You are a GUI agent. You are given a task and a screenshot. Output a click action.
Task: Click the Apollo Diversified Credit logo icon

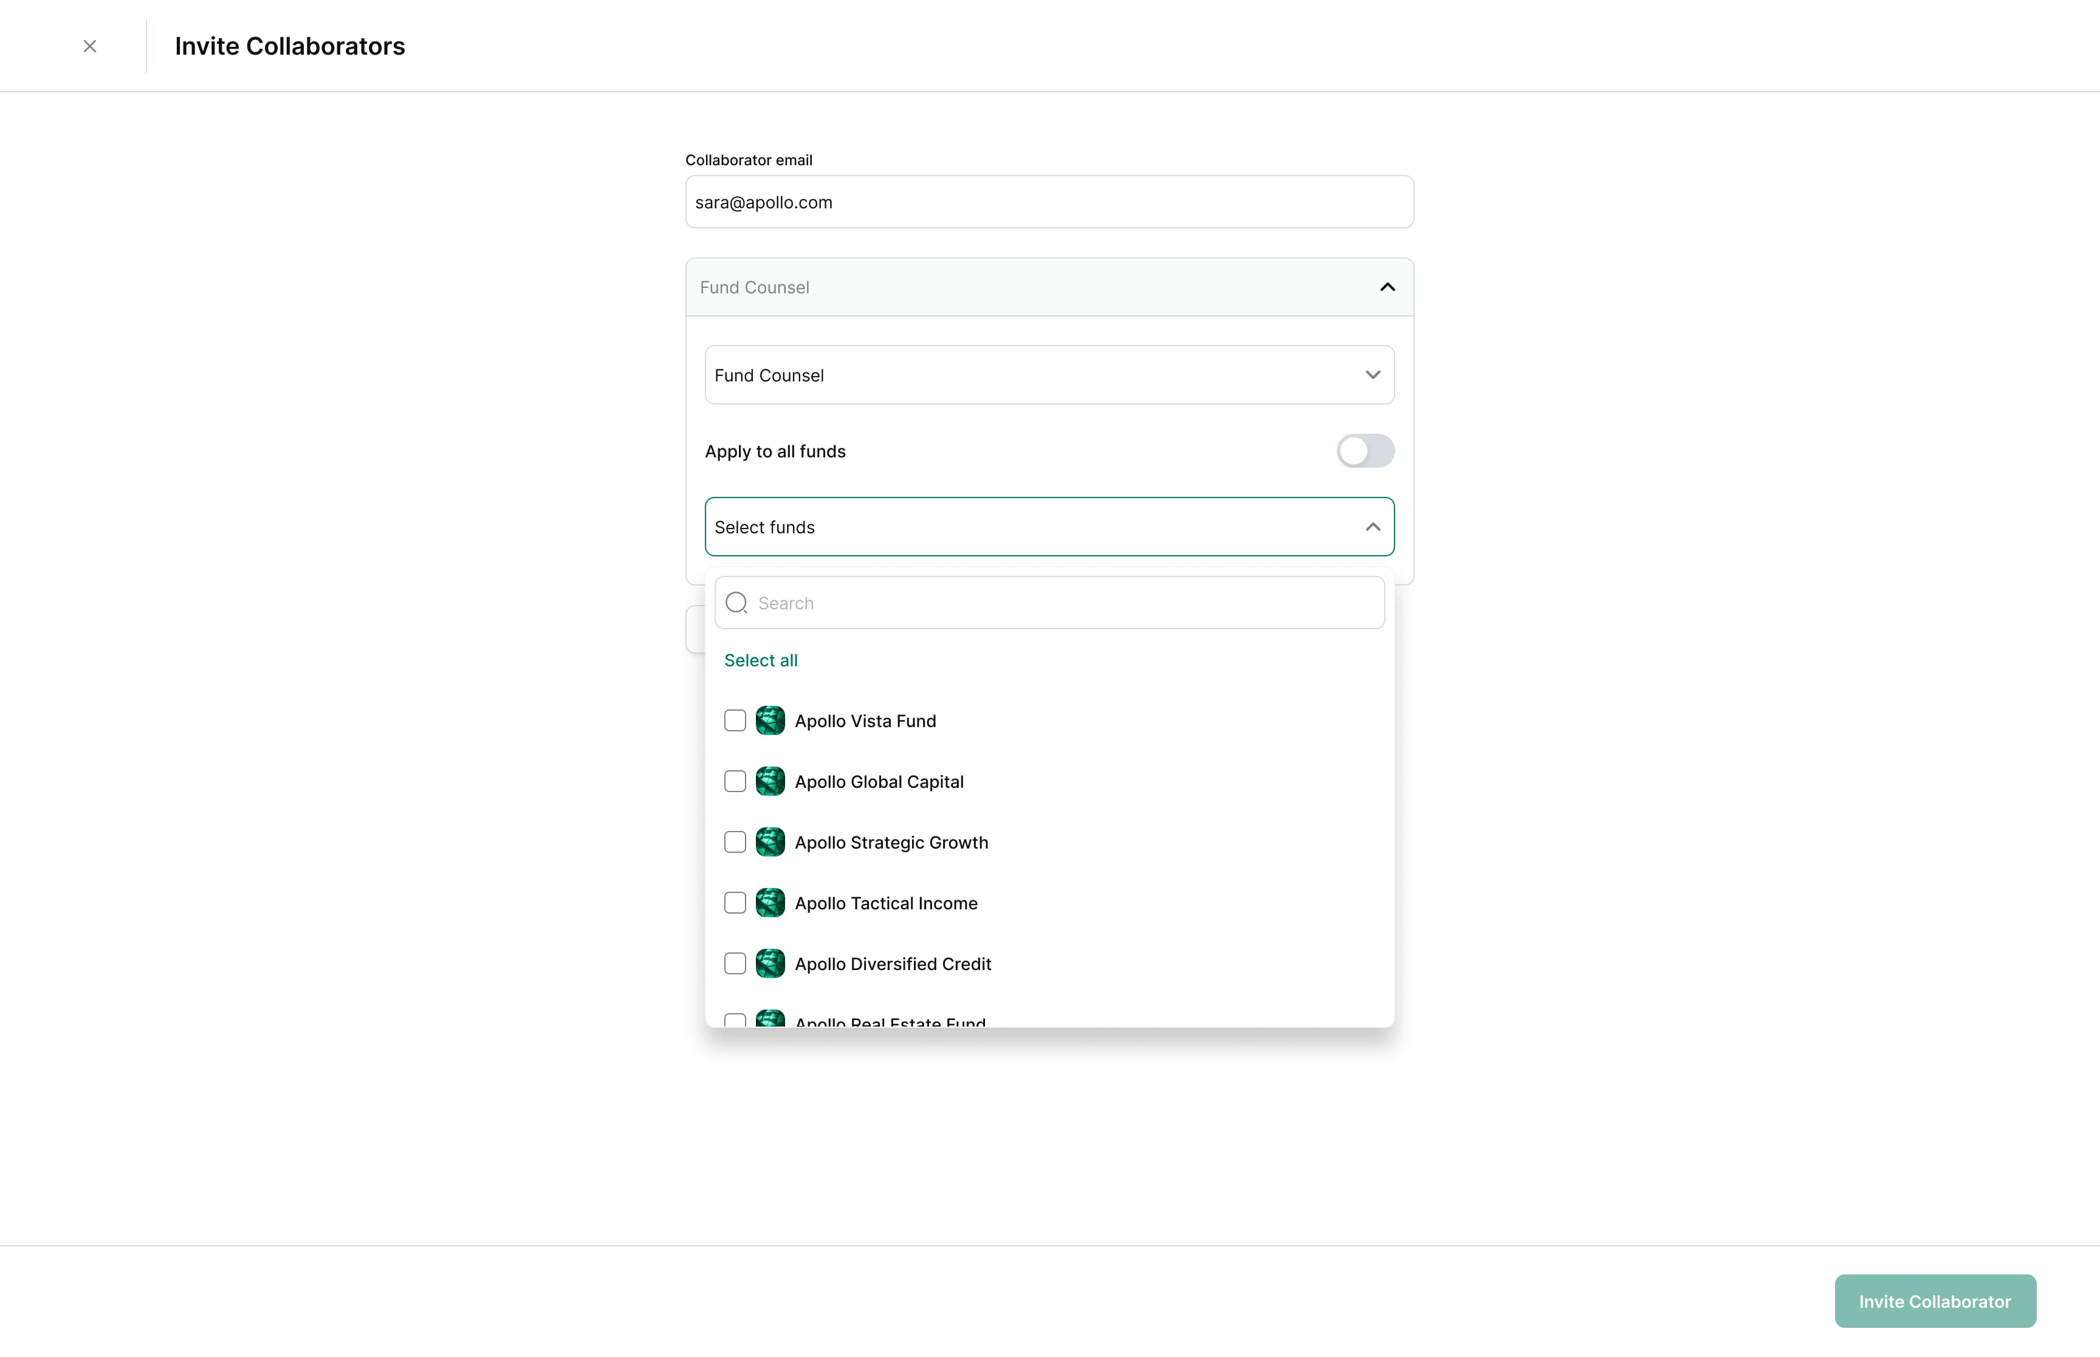pos(770,964)
